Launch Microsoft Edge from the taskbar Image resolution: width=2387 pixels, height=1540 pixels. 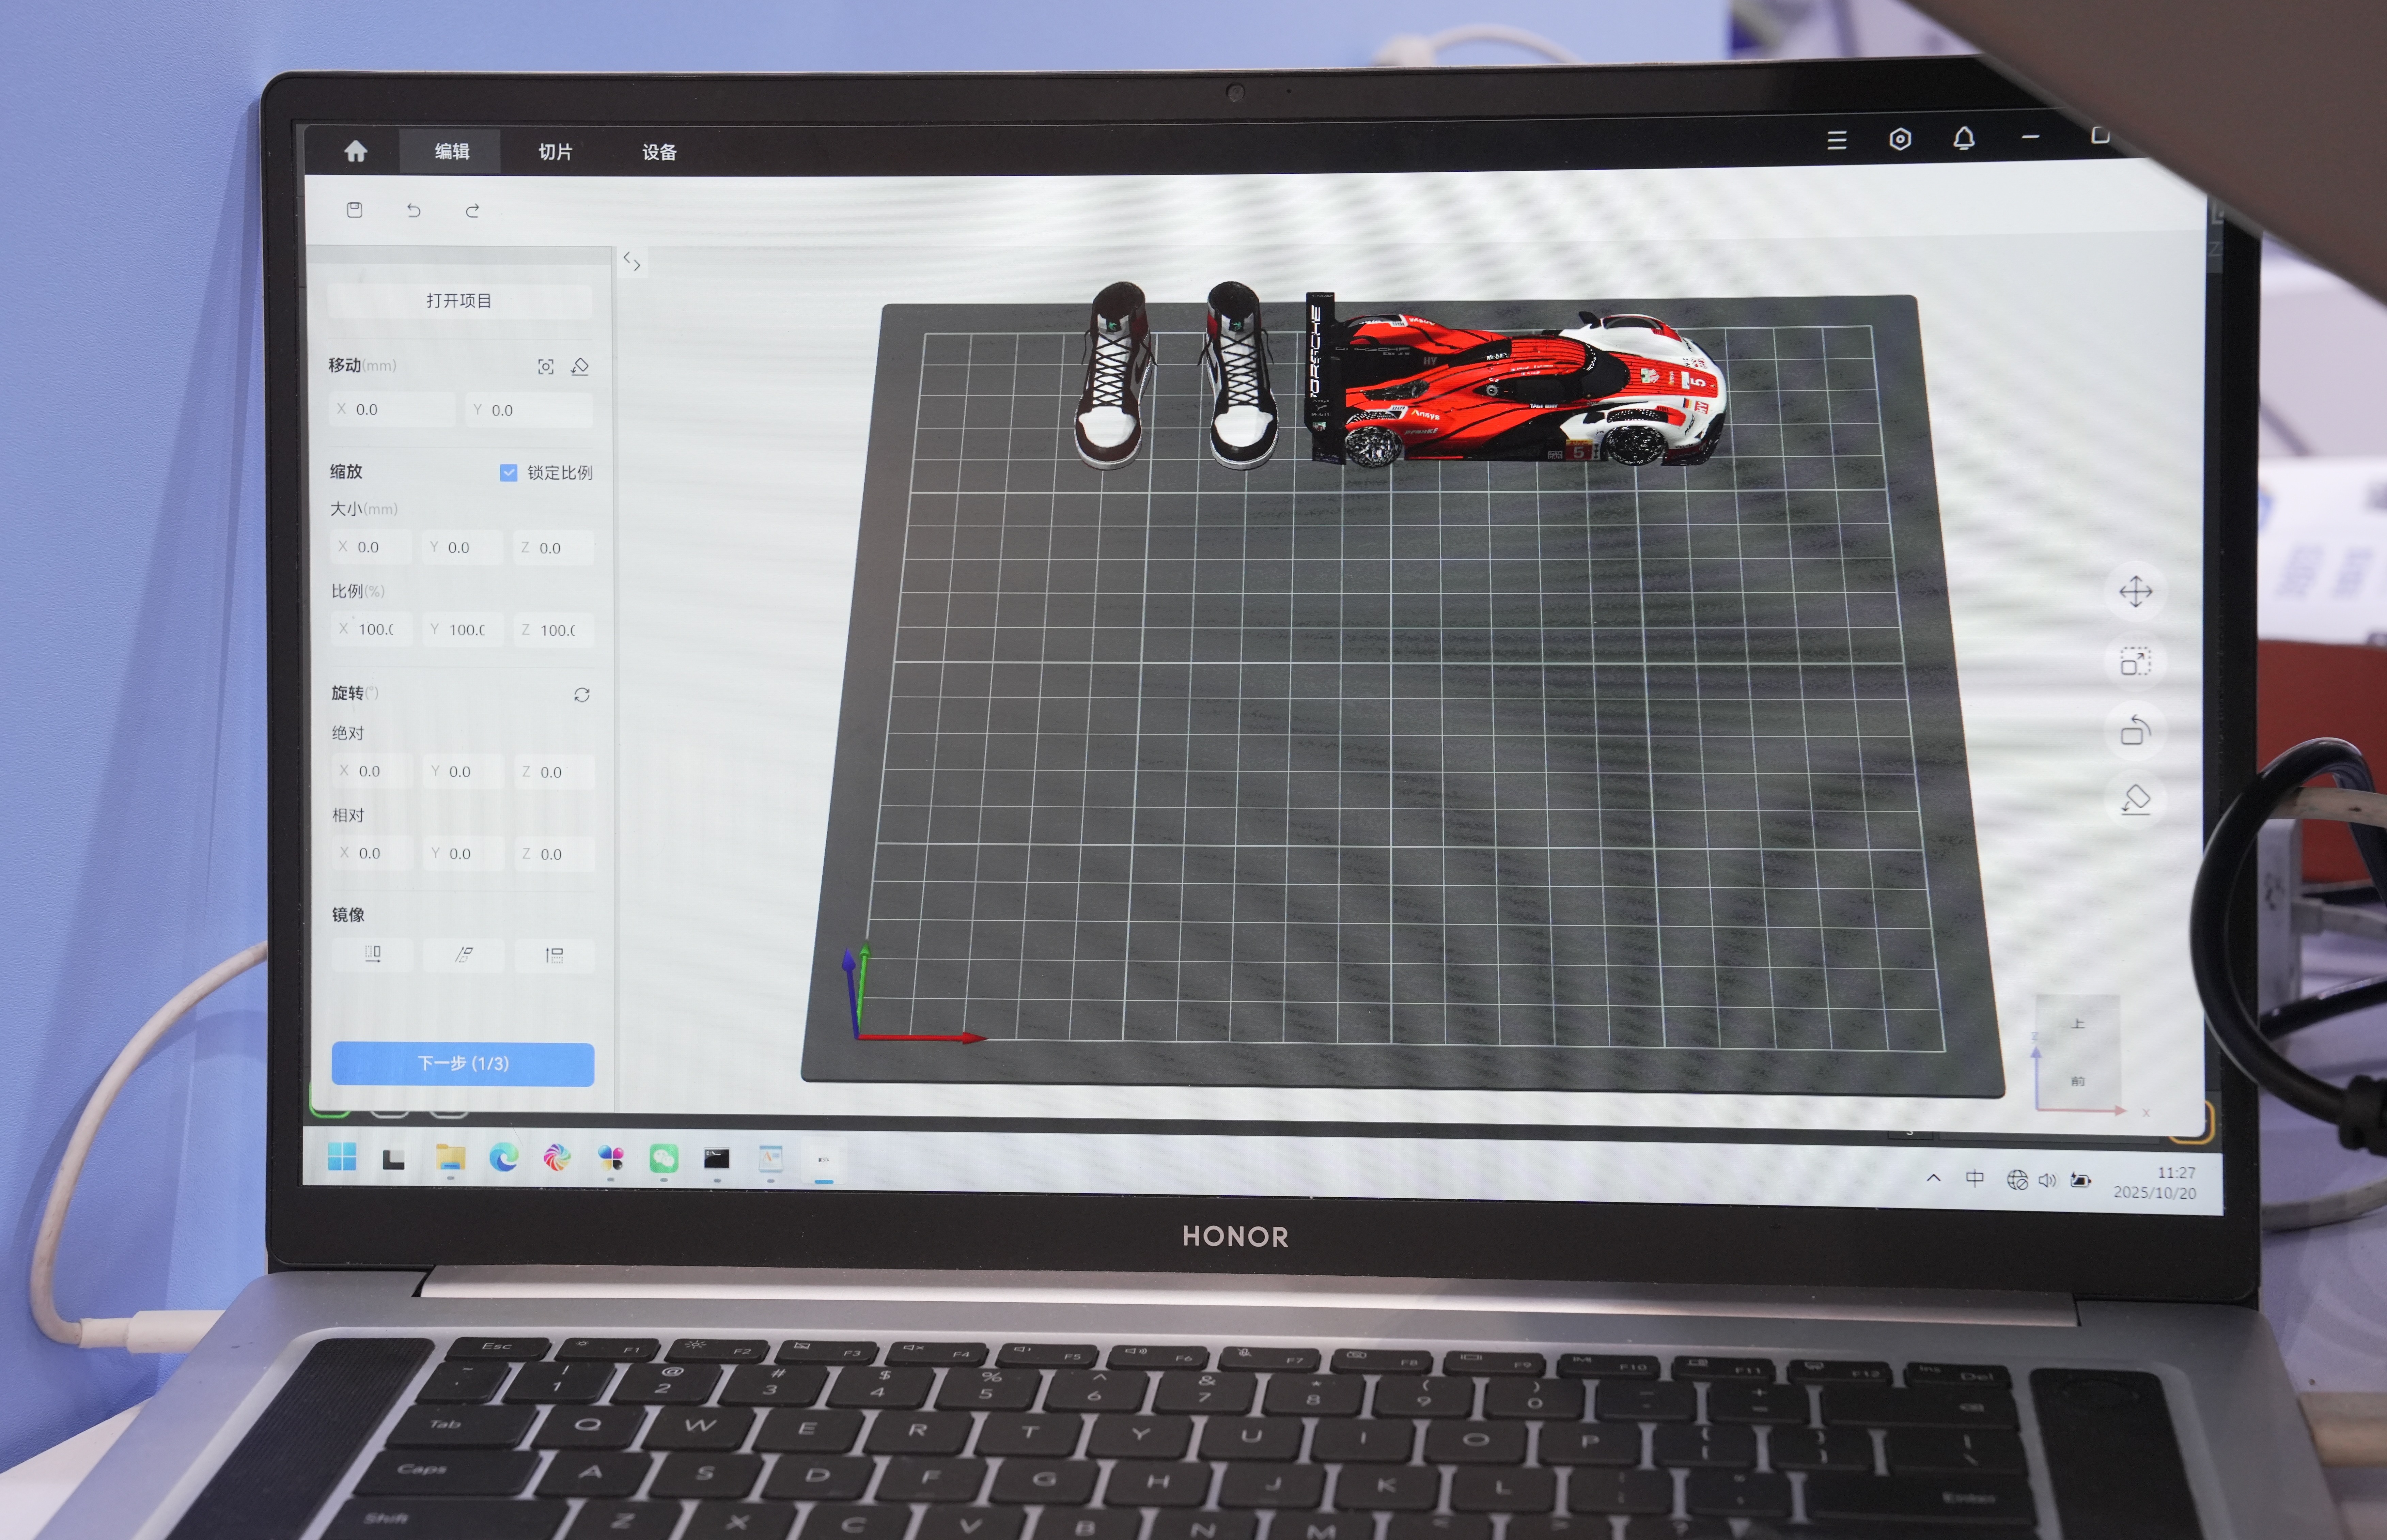[x=504, y=1158]
